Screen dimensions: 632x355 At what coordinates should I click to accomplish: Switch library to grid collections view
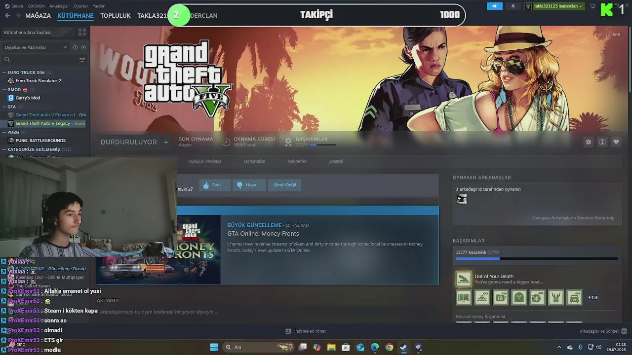coord(82,32)
